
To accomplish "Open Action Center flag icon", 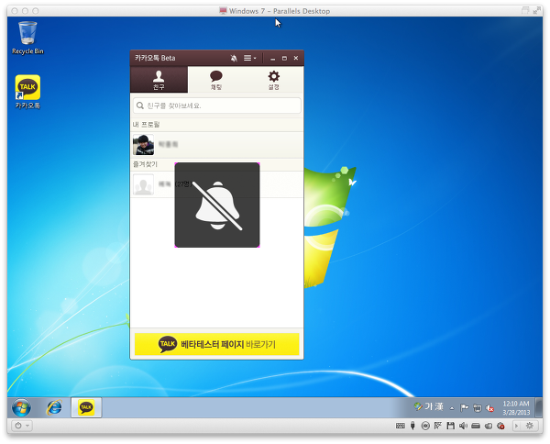I will pos(465,408).
